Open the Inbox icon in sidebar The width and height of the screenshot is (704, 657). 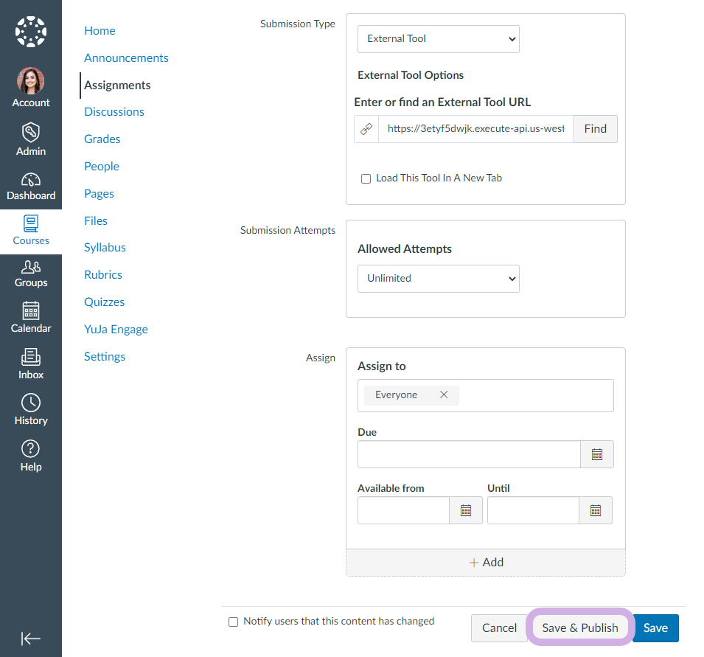coord(30,357)
